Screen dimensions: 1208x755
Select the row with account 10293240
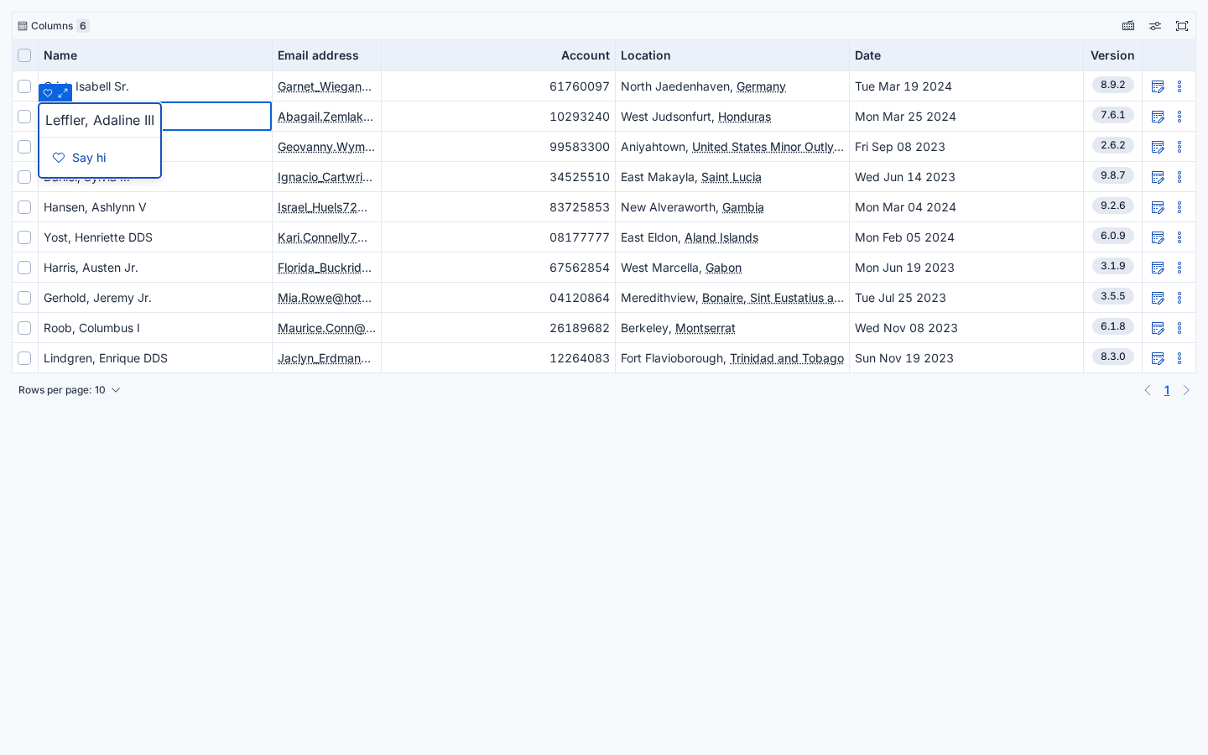point(24,117)
